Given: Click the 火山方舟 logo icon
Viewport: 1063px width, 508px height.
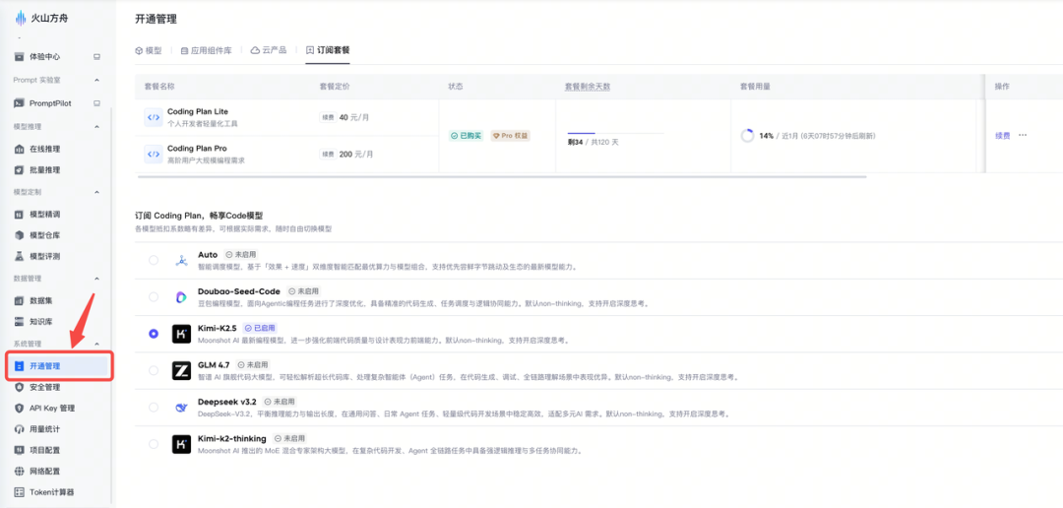Looking at the screenshot, I should (21, 19).
